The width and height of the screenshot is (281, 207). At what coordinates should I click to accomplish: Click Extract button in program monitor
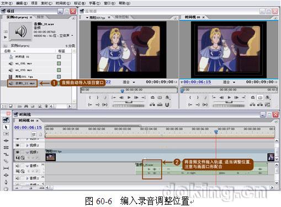tap(260, 104)
